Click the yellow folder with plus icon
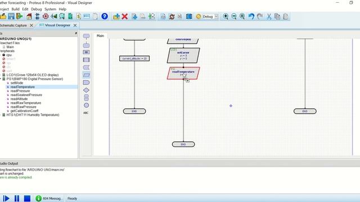This screenshot has width=360, height=202. coord(116,16)
